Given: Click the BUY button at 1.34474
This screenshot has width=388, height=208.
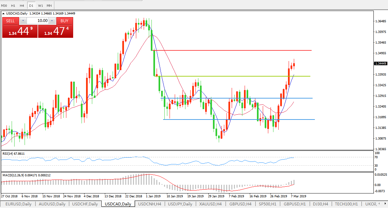Looking at the screenshot, I should point(64,21).
